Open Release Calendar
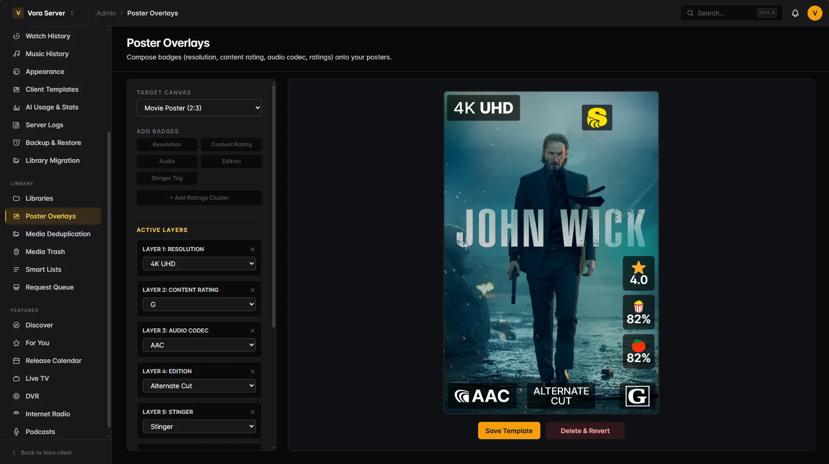 (53, 361)
